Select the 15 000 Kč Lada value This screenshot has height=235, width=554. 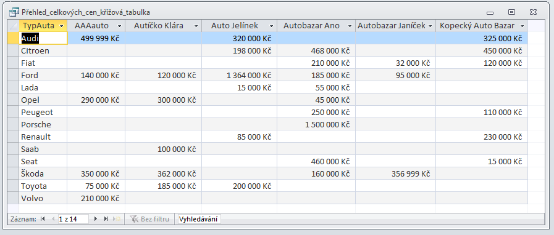239,87
